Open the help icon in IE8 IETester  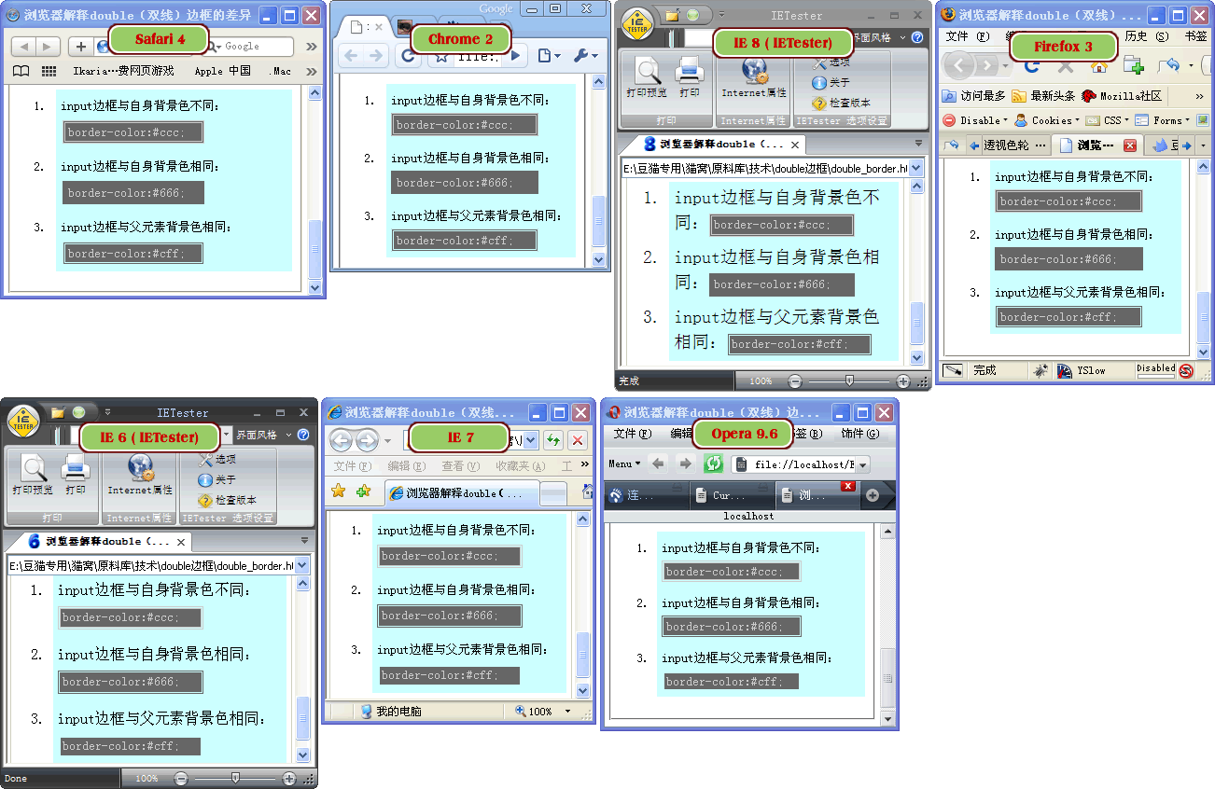(916, 38)
